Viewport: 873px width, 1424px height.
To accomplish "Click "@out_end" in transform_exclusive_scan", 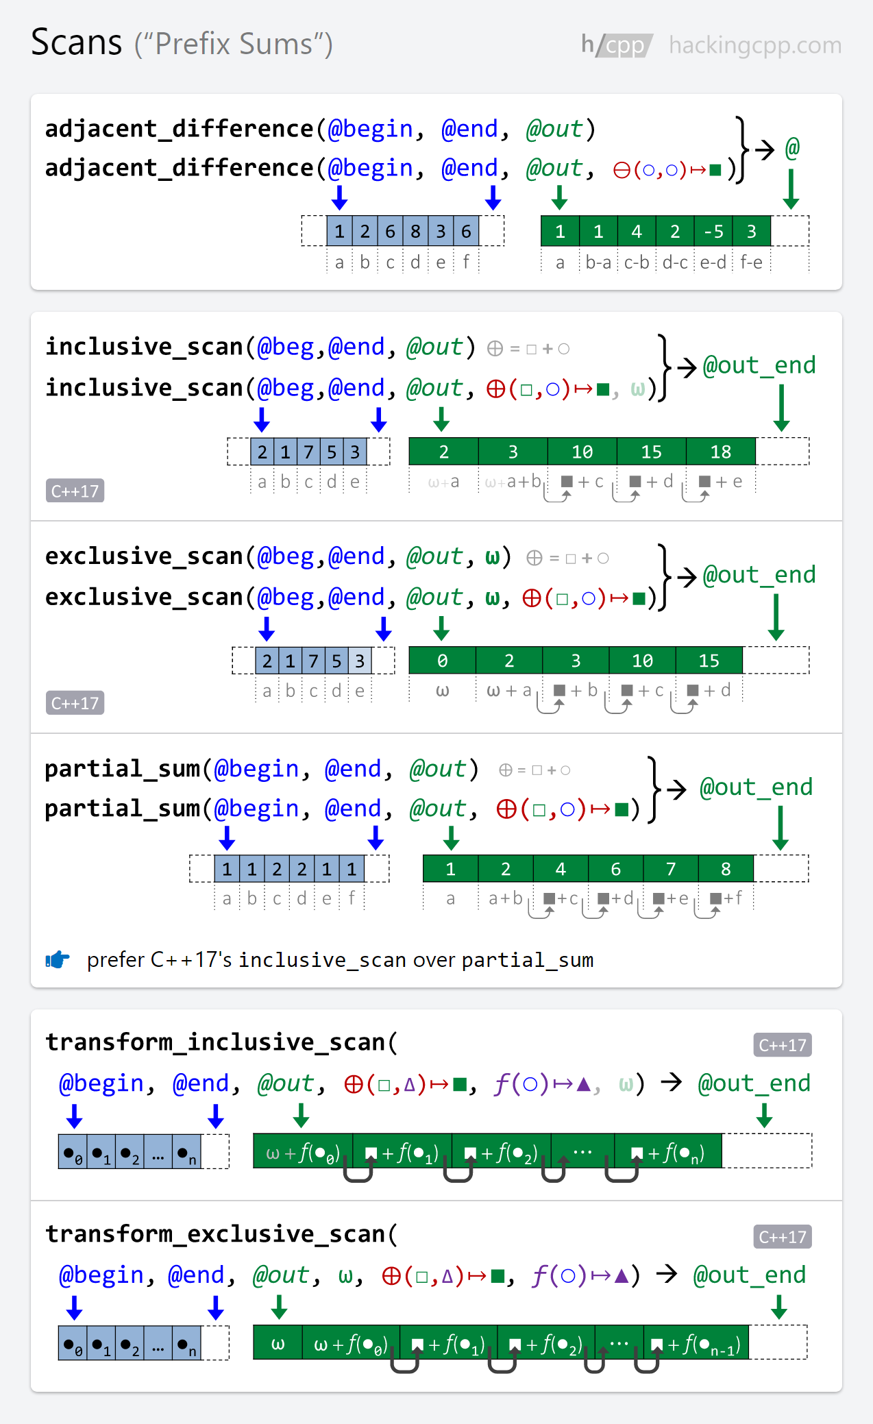I will pos(749,1275).
